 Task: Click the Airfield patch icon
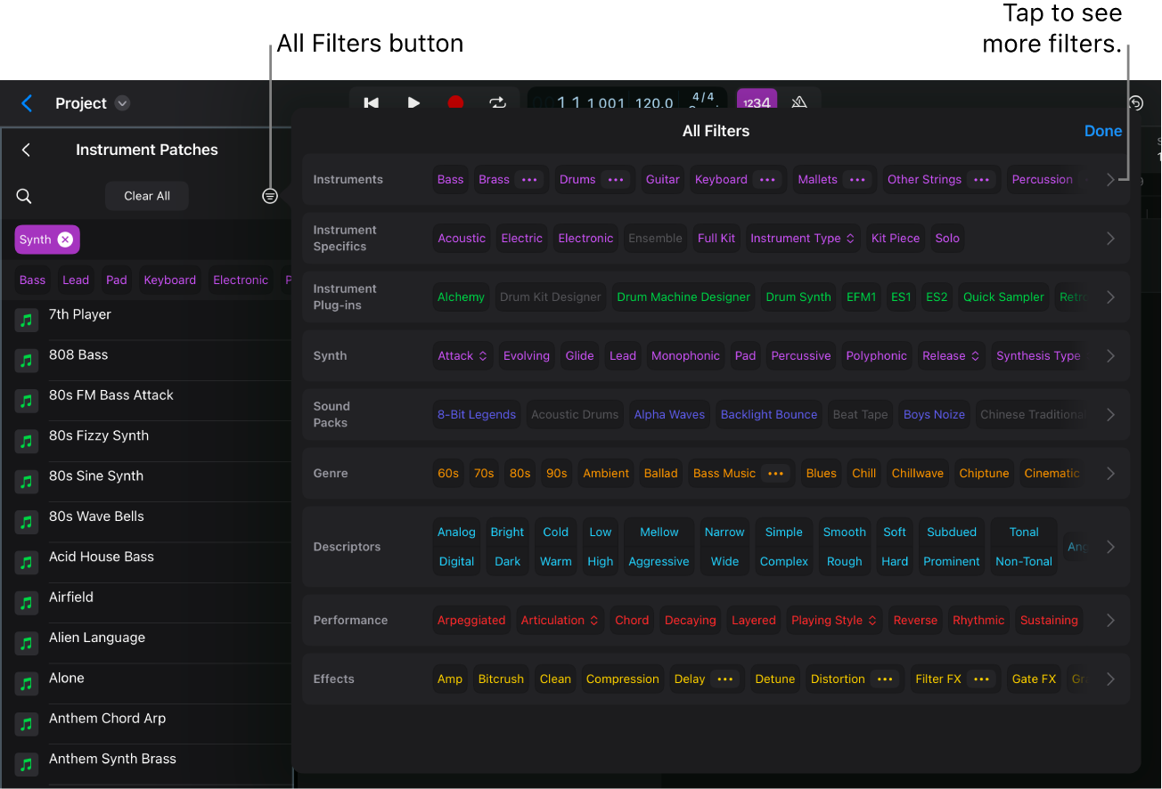point(27,603)
